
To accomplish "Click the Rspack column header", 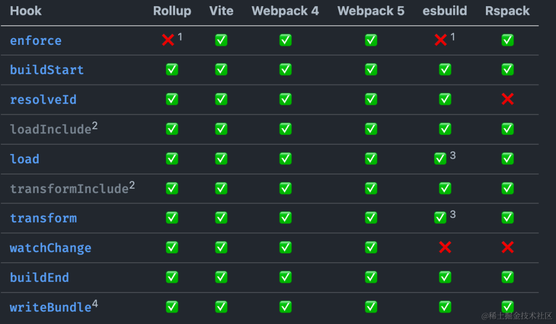I will (508, 11).
